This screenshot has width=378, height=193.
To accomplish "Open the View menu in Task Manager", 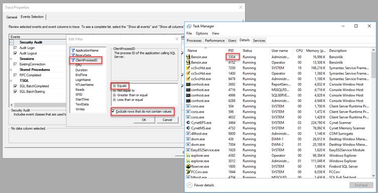I will [216, 33].
